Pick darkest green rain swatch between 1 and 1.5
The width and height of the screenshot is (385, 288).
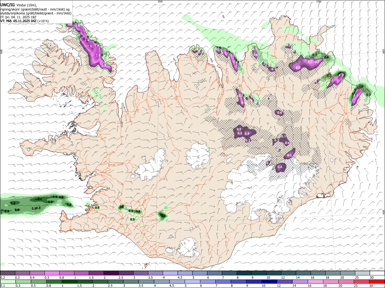tap(69, 281)
